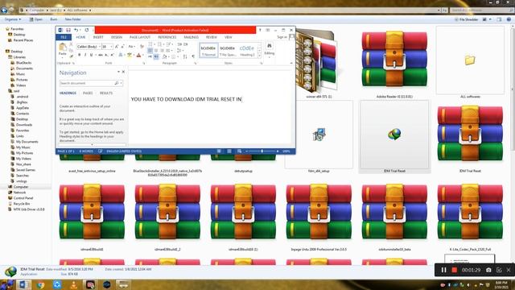515x290 pixels.
Task: Toggle strikethrough text in Word ribbon
Action: [100, 55]
